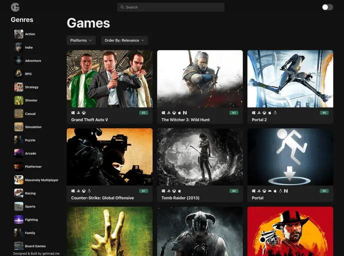Click the Portal 2 title text
Screen dimensions: 344x256
(x=259, y=120)
